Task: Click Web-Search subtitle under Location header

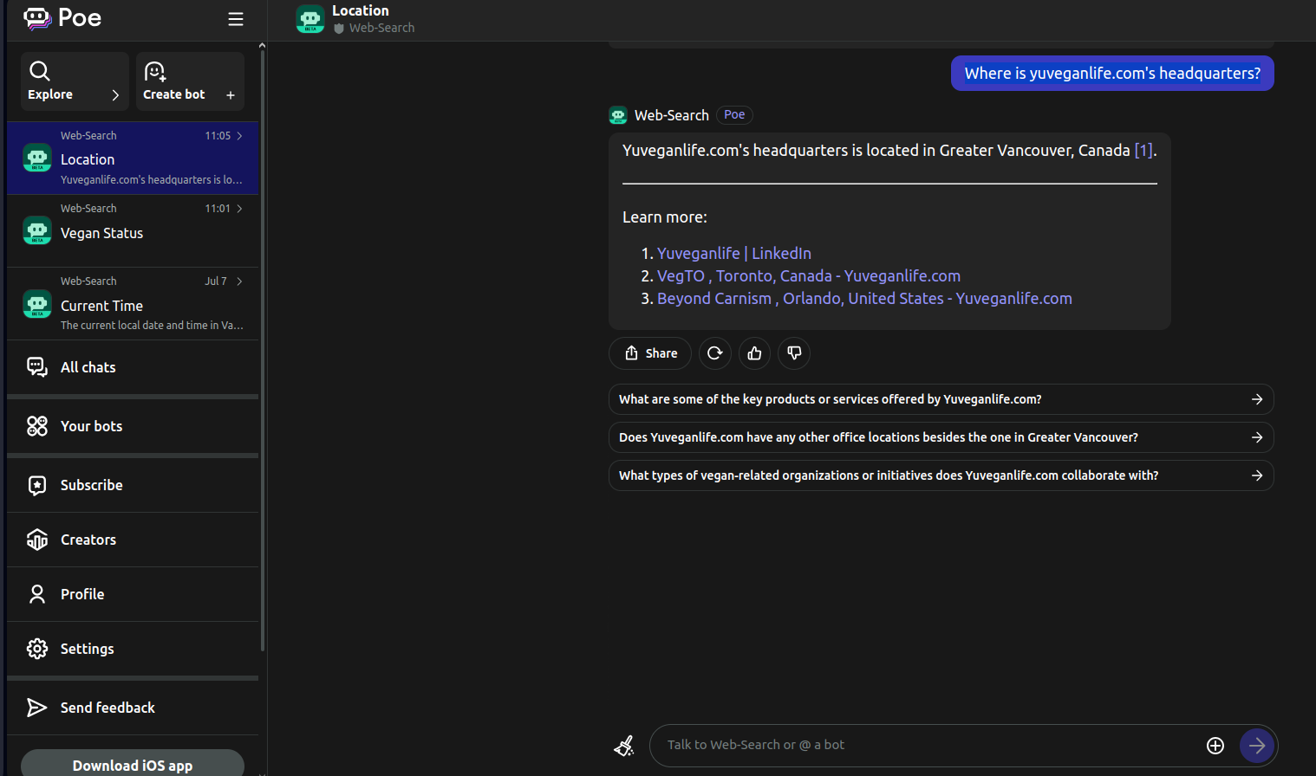Action: (x=381, y=28)
